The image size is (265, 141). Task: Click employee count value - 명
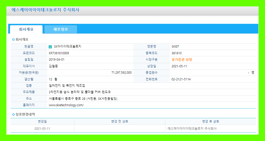[251, 73]
